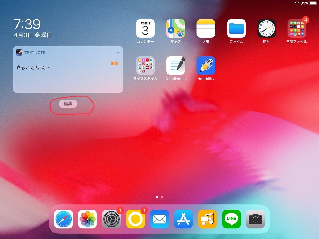The image size is (319, 239).
Task: Tap the orange 編集 link in the TEXTNOTE widget
Action: tap(115, 63)
